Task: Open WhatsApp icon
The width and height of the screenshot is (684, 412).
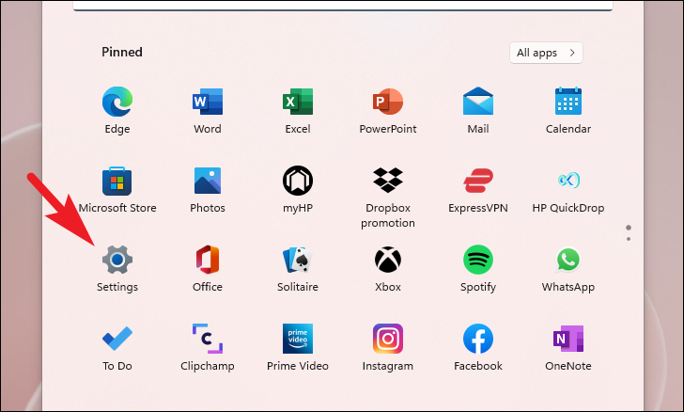Action: [x=568, y=260]
